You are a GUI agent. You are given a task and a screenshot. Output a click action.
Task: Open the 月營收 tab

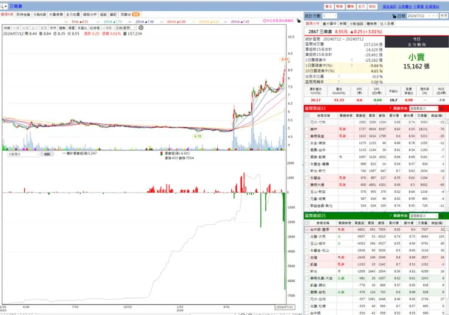coord(129,15)
